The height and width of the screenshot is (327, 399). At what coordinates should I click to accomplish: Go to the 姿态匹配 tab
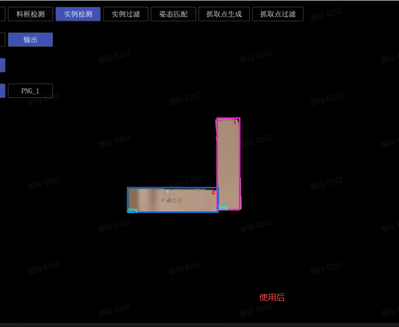(173, 14)
